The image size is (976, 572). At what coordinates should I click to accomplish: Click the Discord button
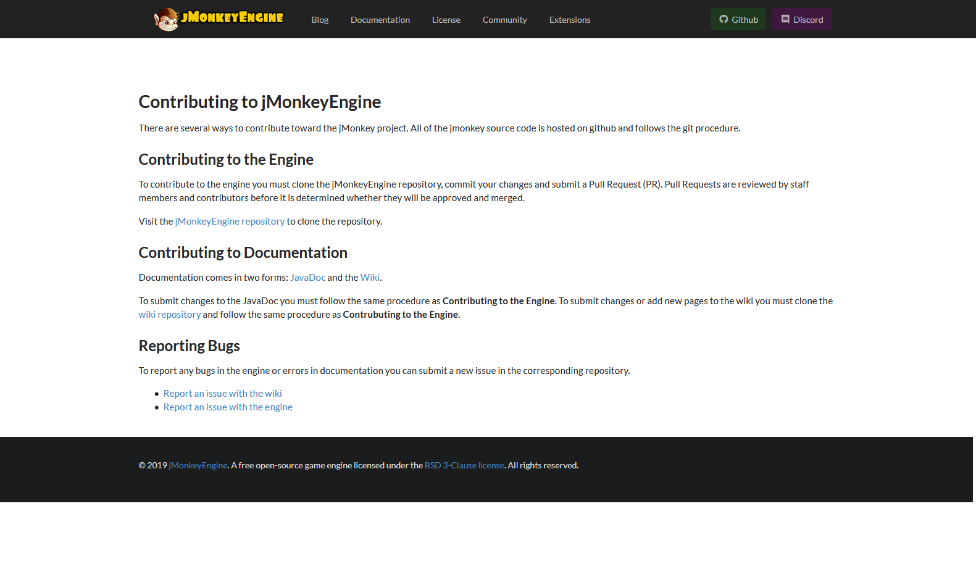coord(802,19)
